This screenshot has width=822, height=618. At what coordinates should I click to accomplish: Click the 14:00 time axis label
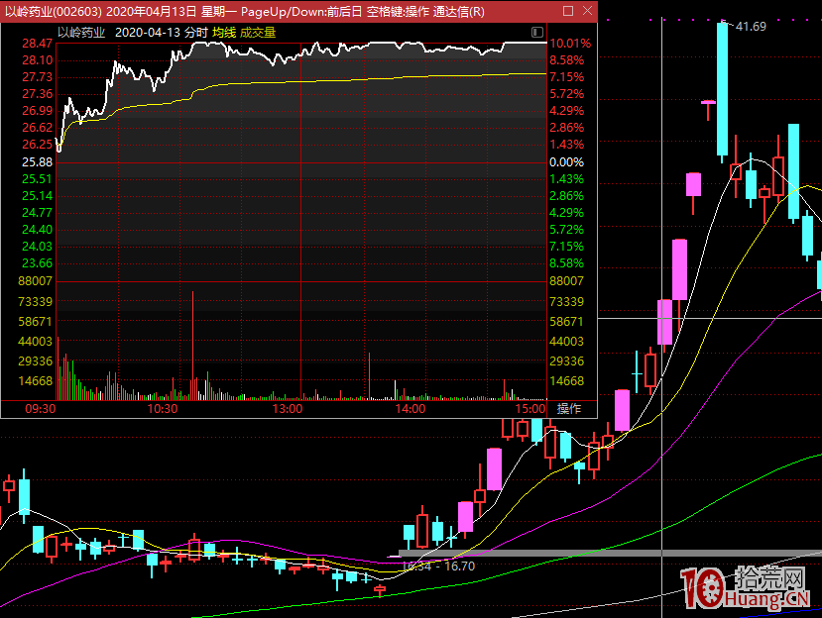pyautogui.click(x=411, y=408)
